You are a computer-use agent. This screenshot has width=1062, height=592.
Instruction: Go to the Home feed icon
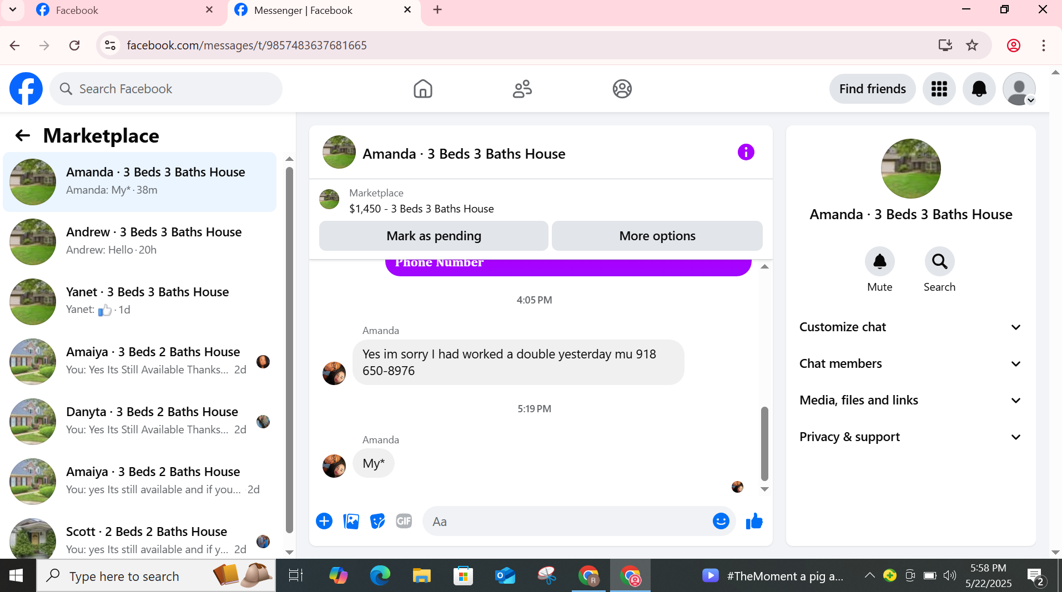(422, 89)
